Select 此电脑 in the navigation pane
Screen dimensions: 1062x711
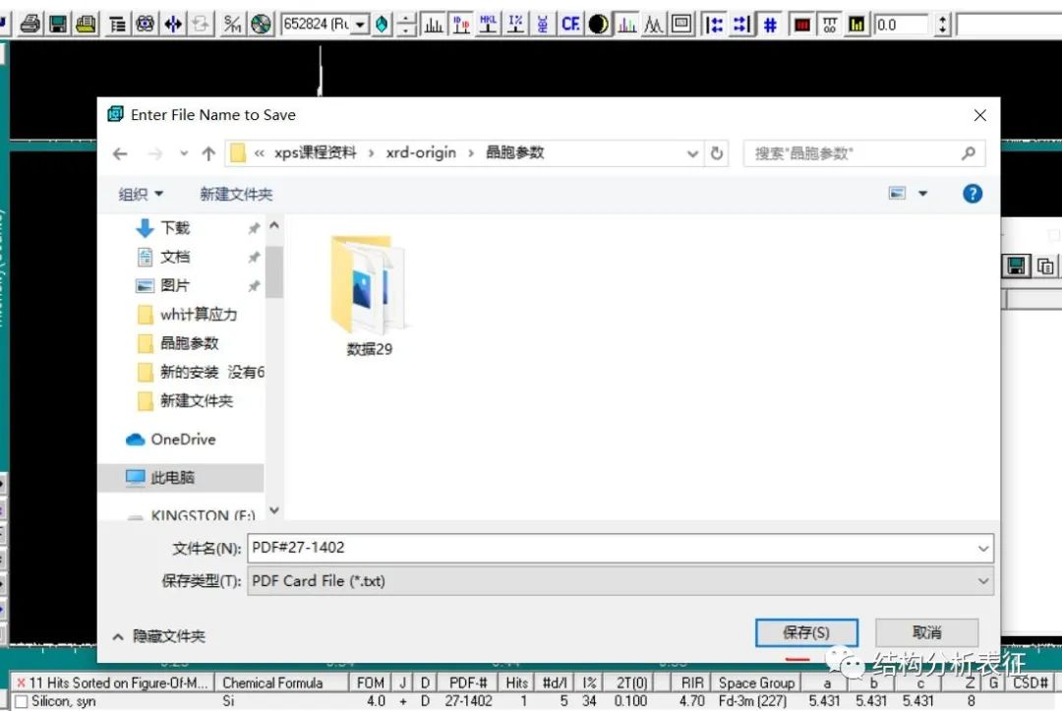pyautogui.click(x=172, y=477)
